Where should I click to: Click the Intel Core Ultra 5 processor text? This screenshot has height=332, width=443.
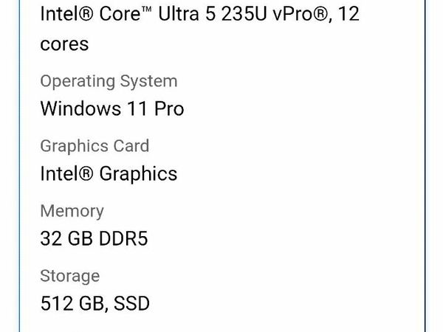pyautogui.click(x=199, y=13)
